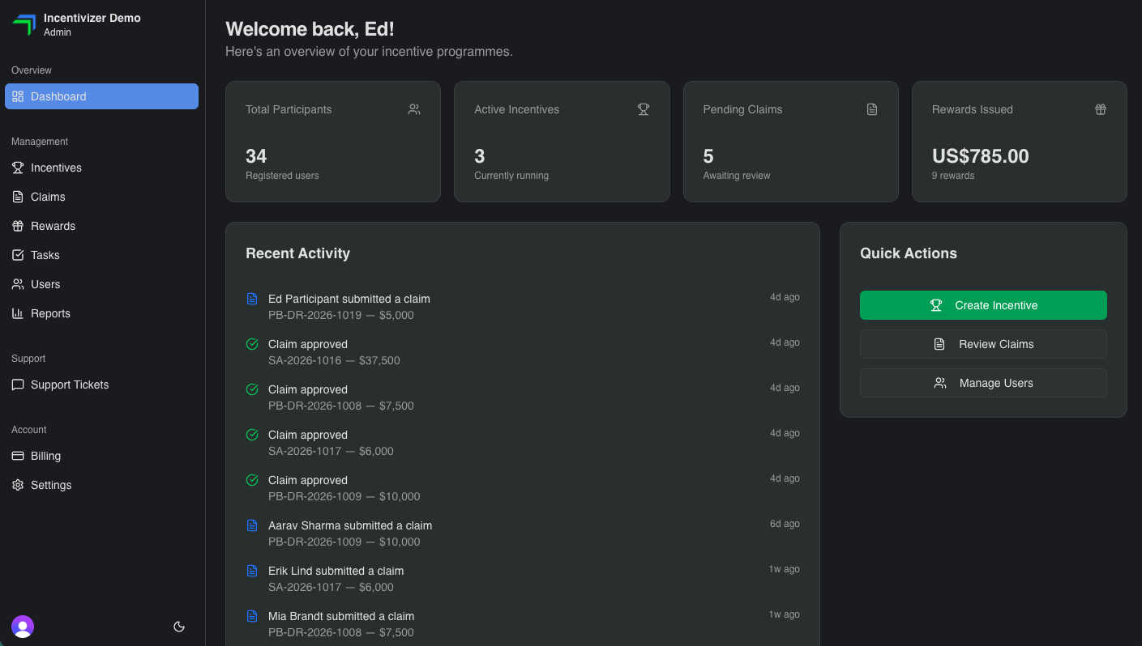This screenshot has height=646, width=1142.
Task: Click the people icon on Total Participants card
Action: (414, 109)
